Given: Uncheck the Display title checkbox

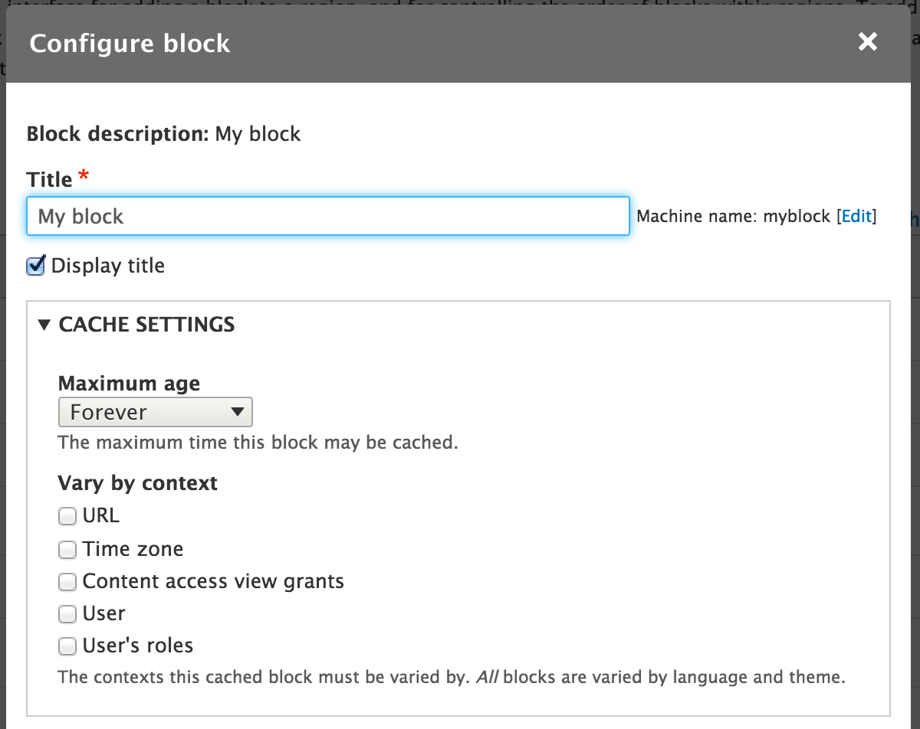Looking at the screenshot, I should (x=34, y=266).
